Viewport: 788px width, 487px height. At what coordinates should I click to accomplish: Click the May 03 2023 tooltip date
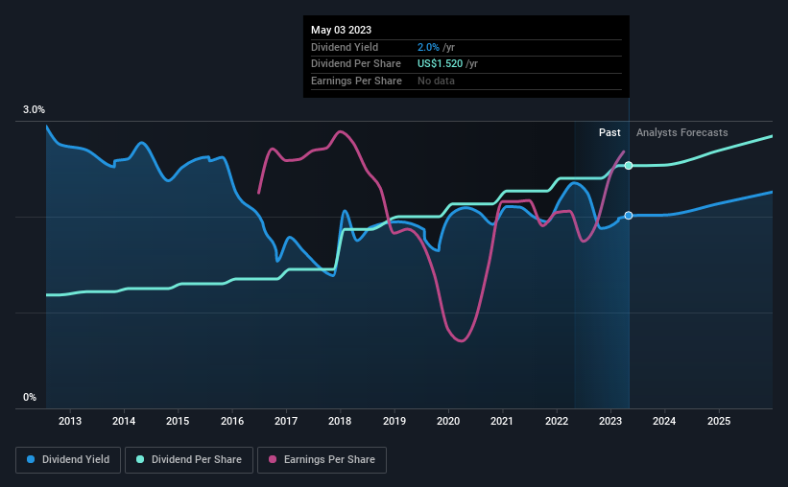click(342, 30)
